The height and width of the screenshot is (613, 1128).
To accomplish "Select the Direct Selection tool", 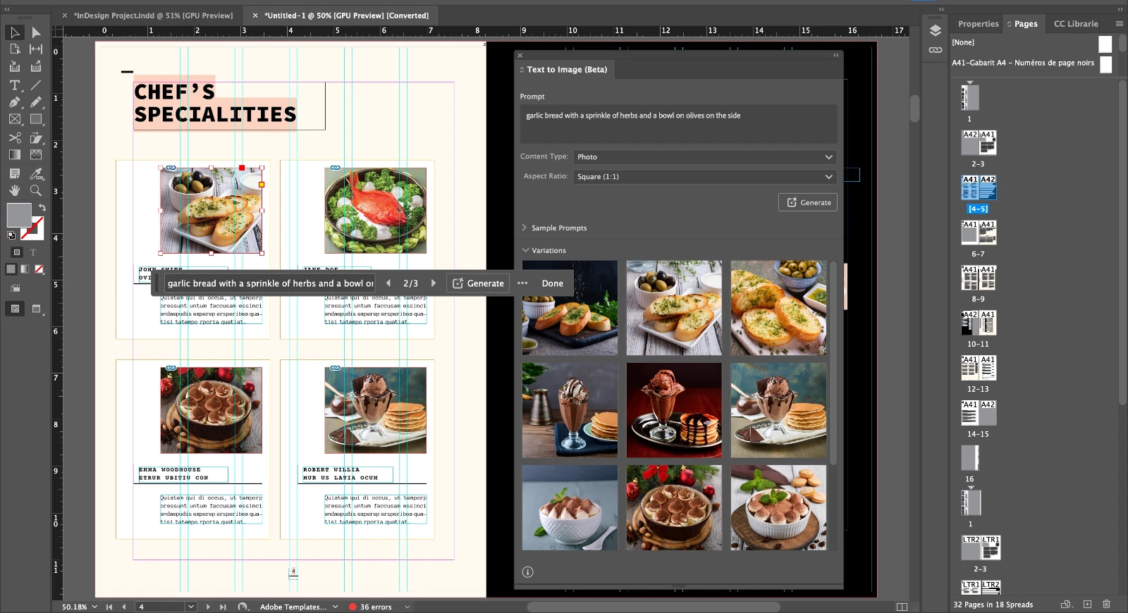I will [x=36, y=32].
